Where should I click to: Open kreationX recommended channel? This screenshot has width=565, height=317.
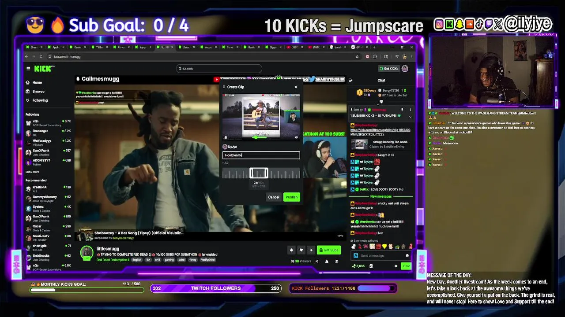click(x=48, y=189)
